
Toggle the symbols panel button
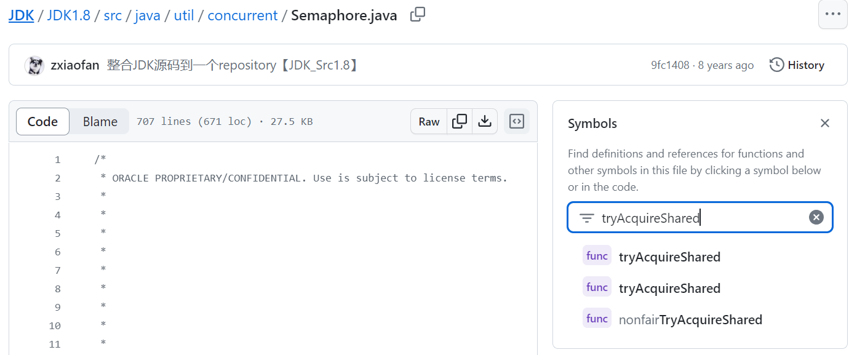[x=517, y=122]
